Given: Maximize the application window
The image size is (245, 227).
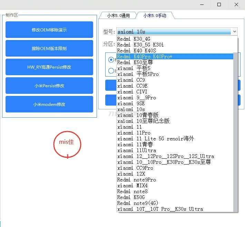Looking at the screenshot, I should pyautogui.click(x=219, y=4).
